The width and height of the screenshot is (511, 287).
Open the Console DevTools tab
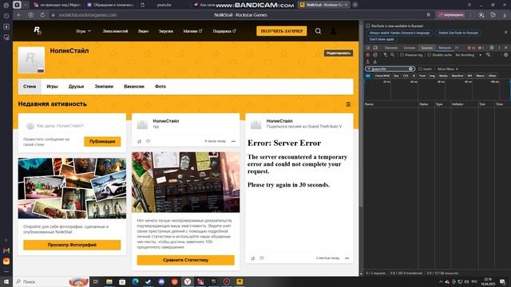coord(410,48)
